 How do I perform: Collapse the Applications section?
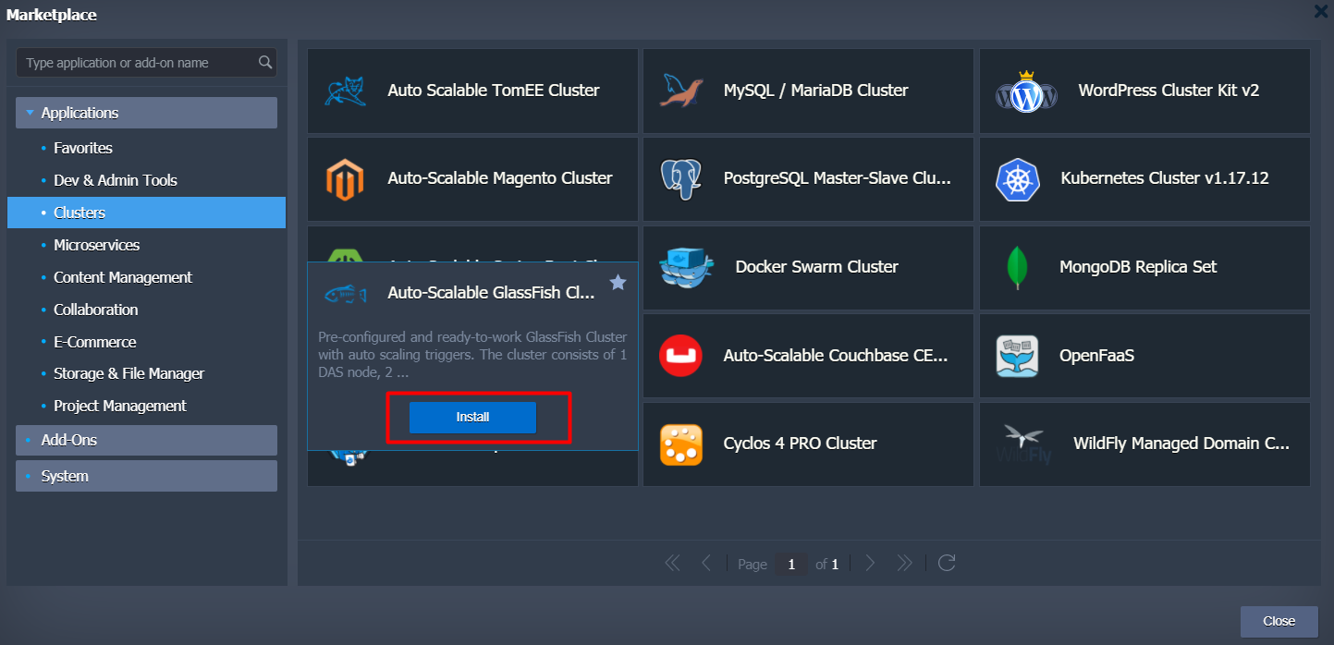click(146, 113)
